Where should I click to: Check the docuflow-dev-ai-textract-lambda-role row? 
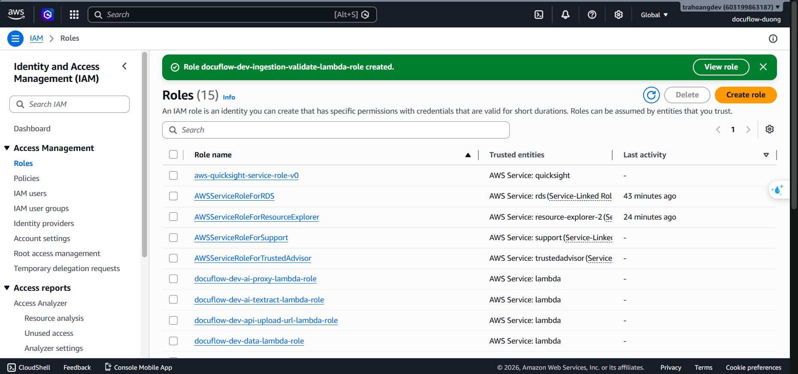point(173,299)
